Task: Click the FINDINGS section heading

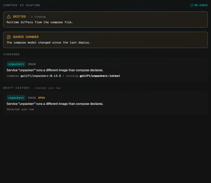Action: click(11, 54)
